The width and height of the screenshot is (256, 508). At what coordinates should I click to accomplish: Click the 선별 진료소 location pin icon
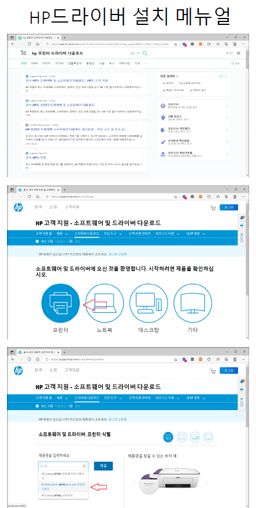[x=163, y=118]
